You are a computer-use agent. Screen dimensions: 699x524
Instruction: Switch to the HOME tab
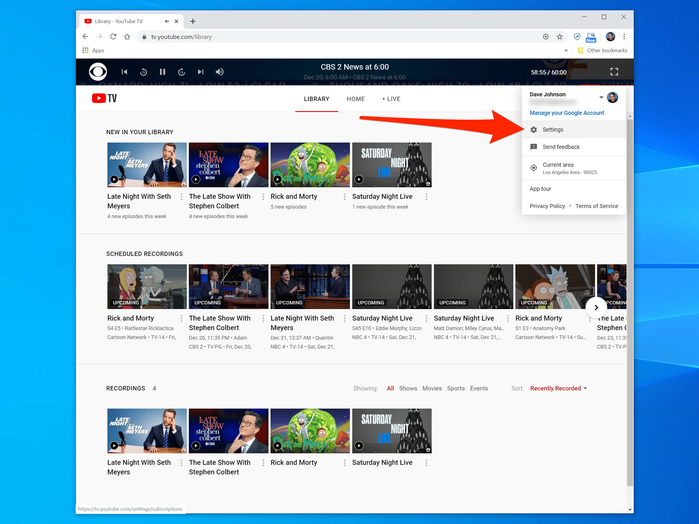[355, 99]
